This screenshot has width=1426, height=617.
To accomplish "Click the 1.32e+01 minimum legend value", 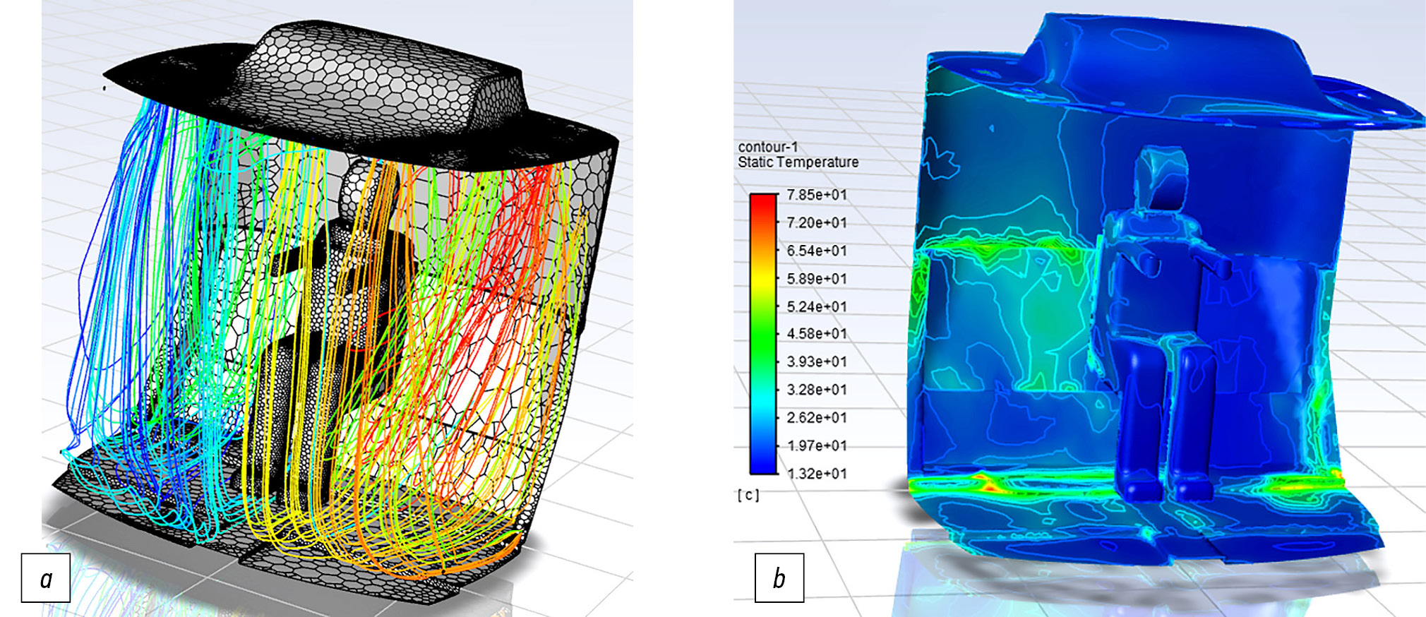I will coord(816,474).
